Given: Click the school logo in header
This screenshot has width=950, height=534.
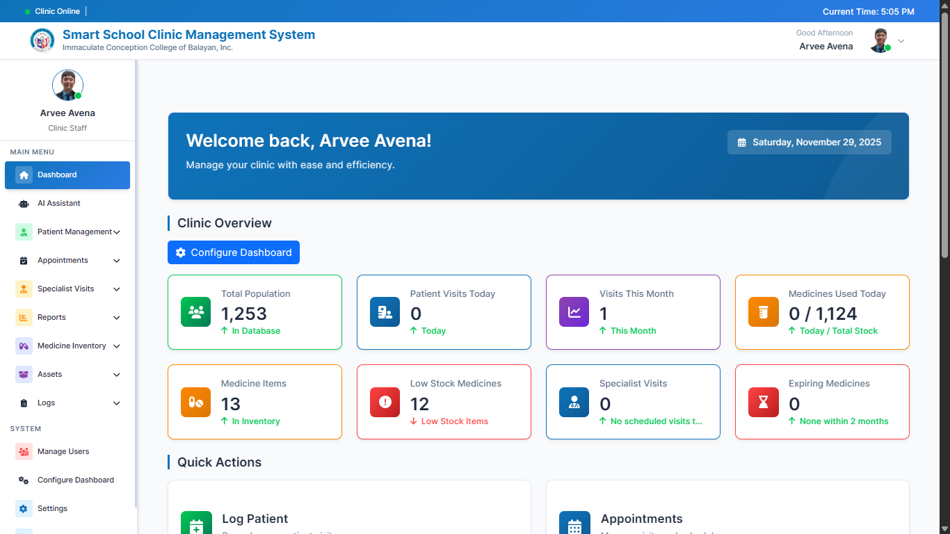Looking at the screenshot, I should (42, 40).
